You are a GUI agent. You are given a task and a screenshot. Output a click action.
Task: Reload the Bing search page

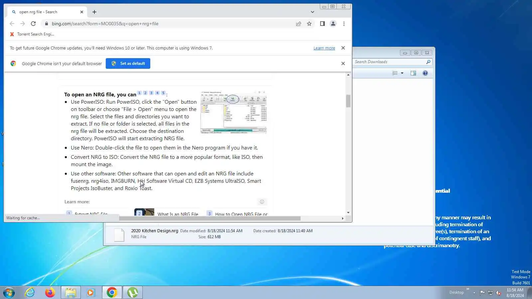click(x=33, y=24)
